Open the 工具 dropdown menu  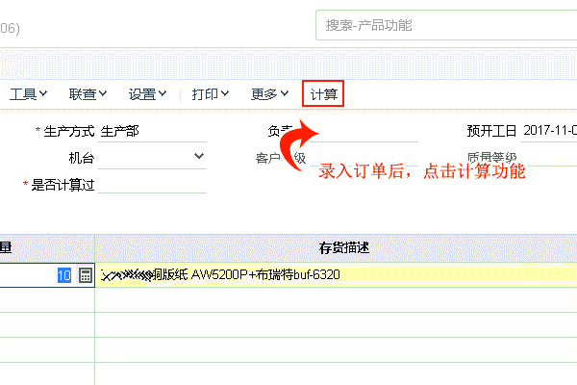tap(29, 93)
